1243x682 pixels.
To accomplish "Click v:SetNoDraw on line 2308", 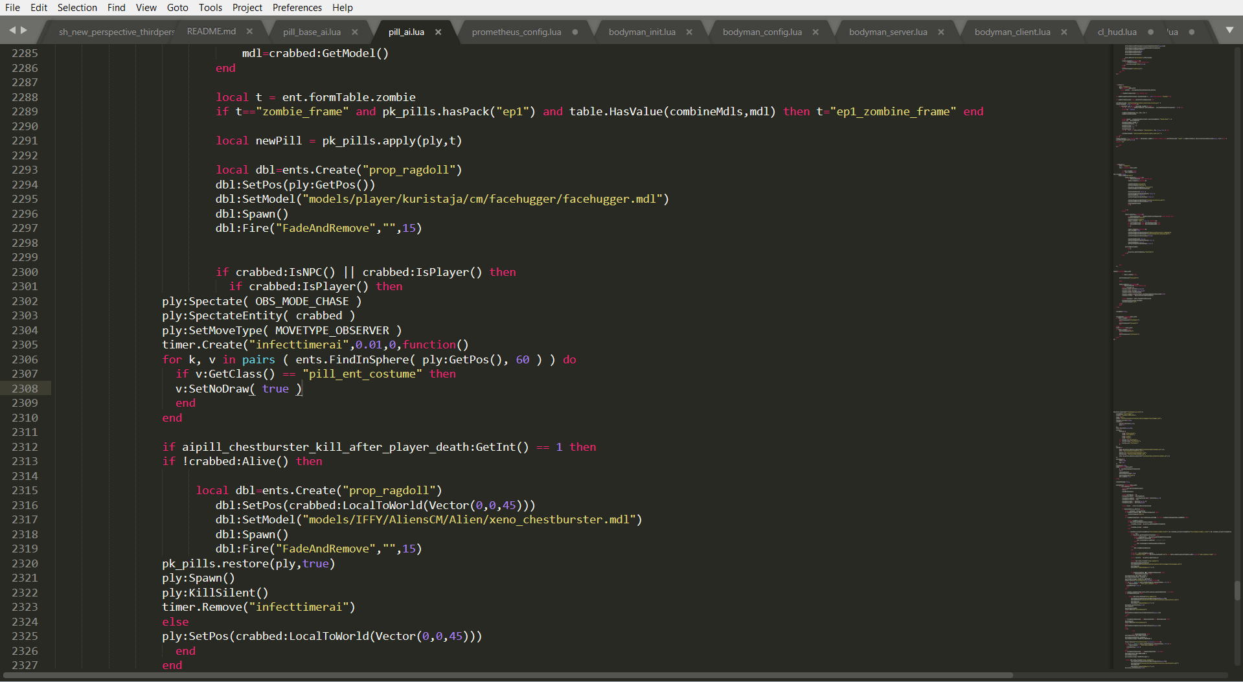I will (212, 389).
